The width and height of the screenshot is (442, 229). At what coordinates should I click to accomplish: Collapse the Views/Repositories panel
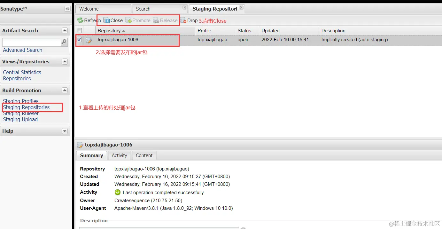[x=65, y=61]
